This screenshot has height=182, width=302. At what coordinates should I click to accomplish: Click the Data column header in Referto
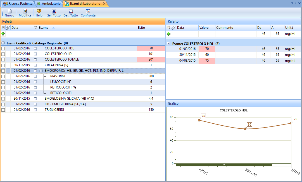click(187, 28)
